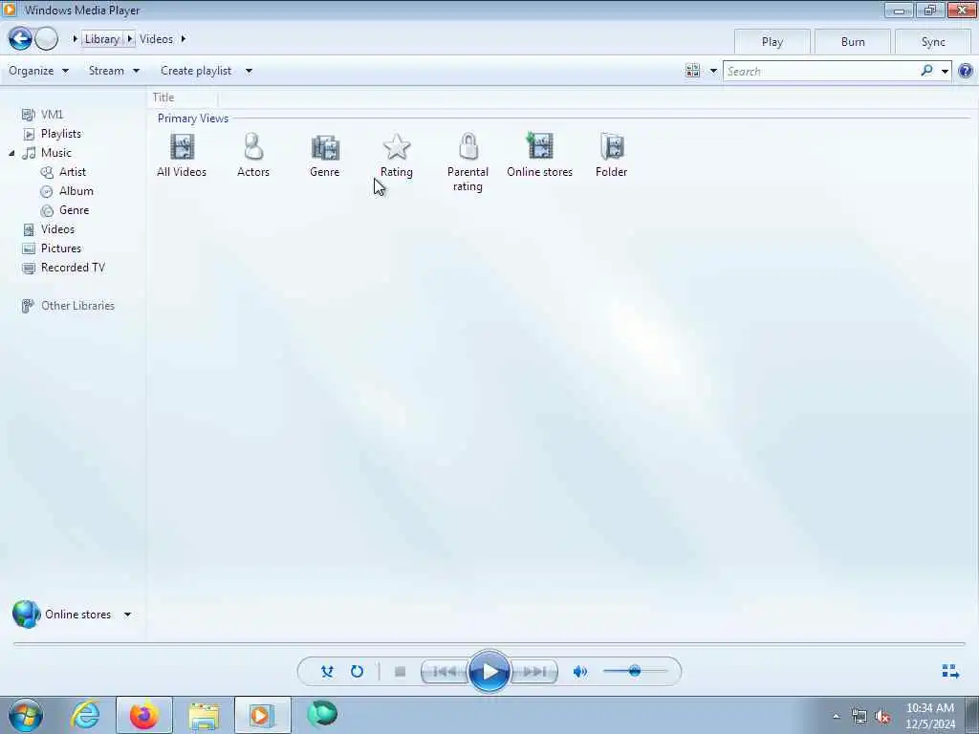Collapse the Music tree node
This screenshot has width=979, height=734.
(x=11, y=153)
